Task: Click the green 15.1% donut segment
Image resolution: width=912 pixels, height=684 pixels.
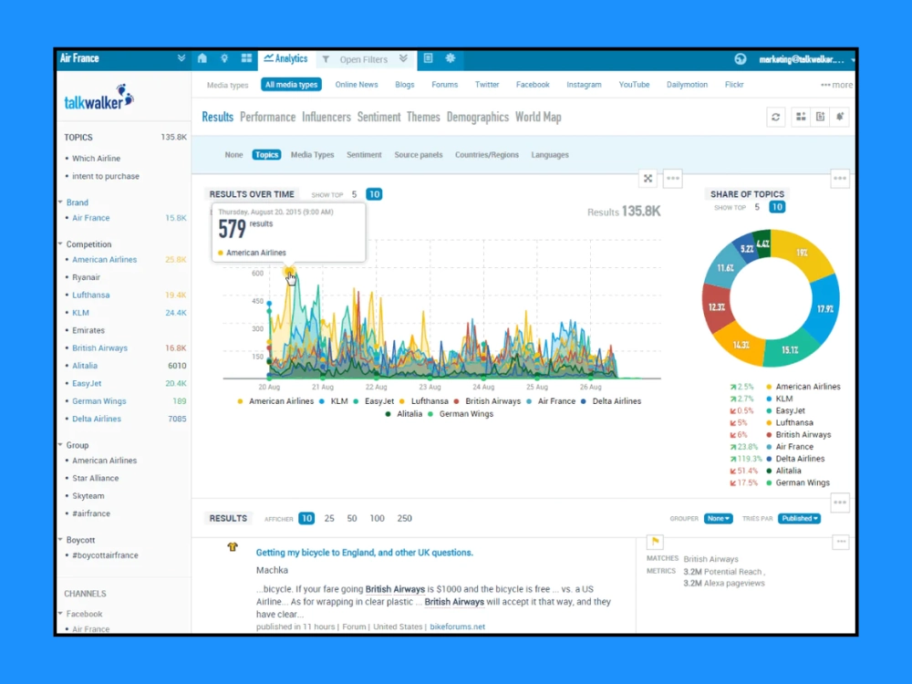Action: pyautogui.click(x=791, y=349)
